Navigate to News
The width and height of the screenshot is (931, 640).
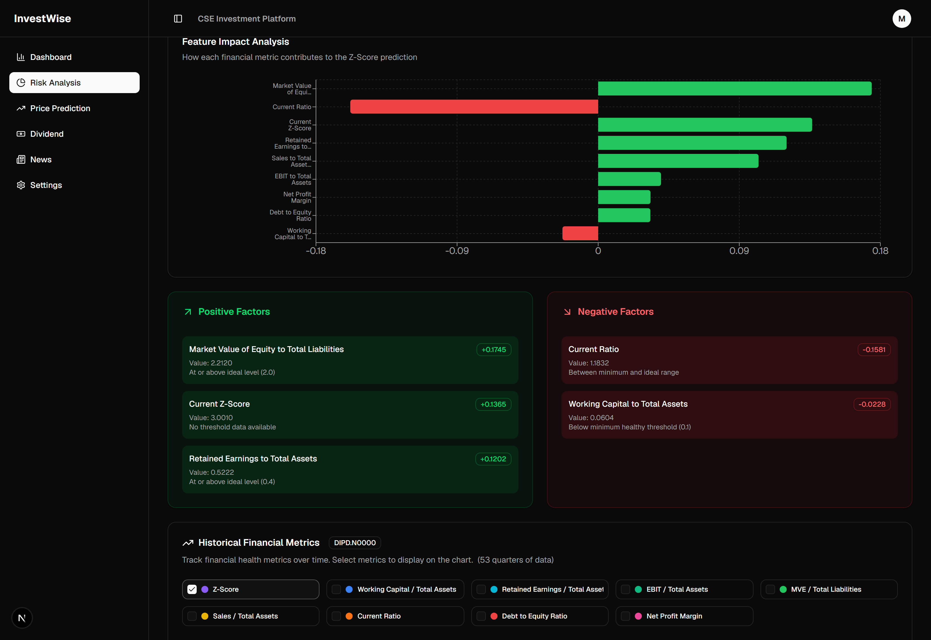point(74,160)
